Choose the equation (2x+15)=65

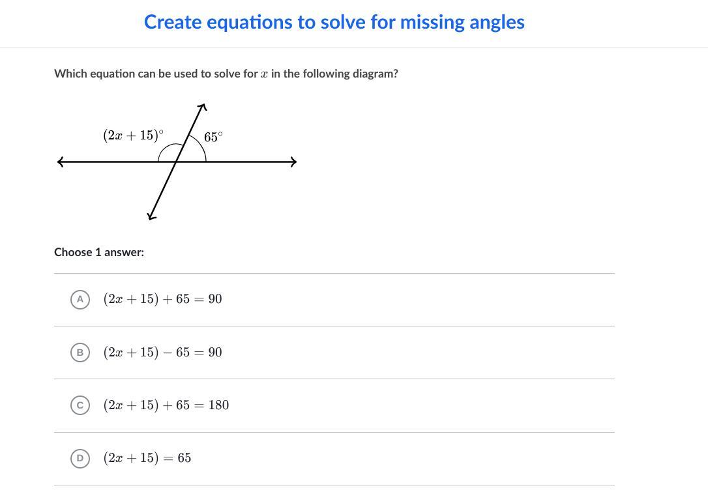[147, 458]
